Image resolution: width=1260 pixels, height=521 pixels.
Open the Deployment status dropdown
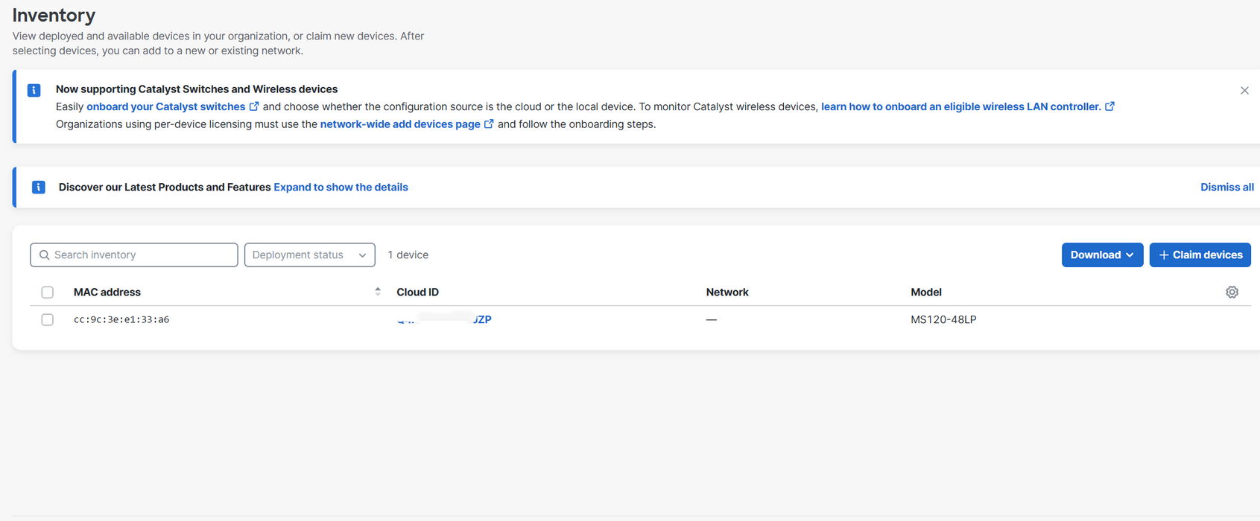pyautogui.click(x=310, y=255)
